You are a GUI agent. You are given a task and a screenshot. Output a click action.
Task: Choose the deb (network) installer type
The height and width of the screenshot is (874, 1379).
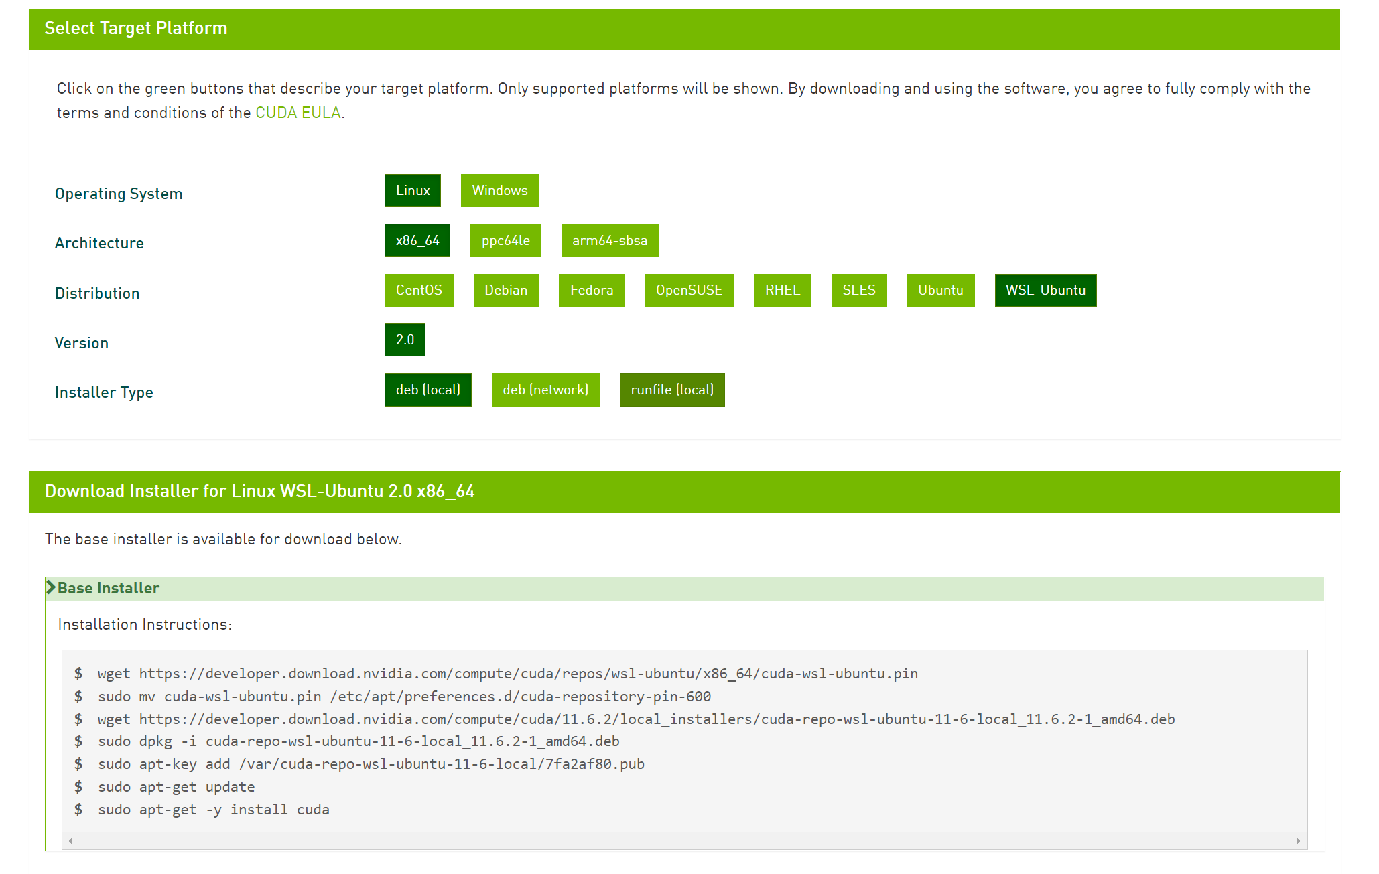[x=545, y=390]
